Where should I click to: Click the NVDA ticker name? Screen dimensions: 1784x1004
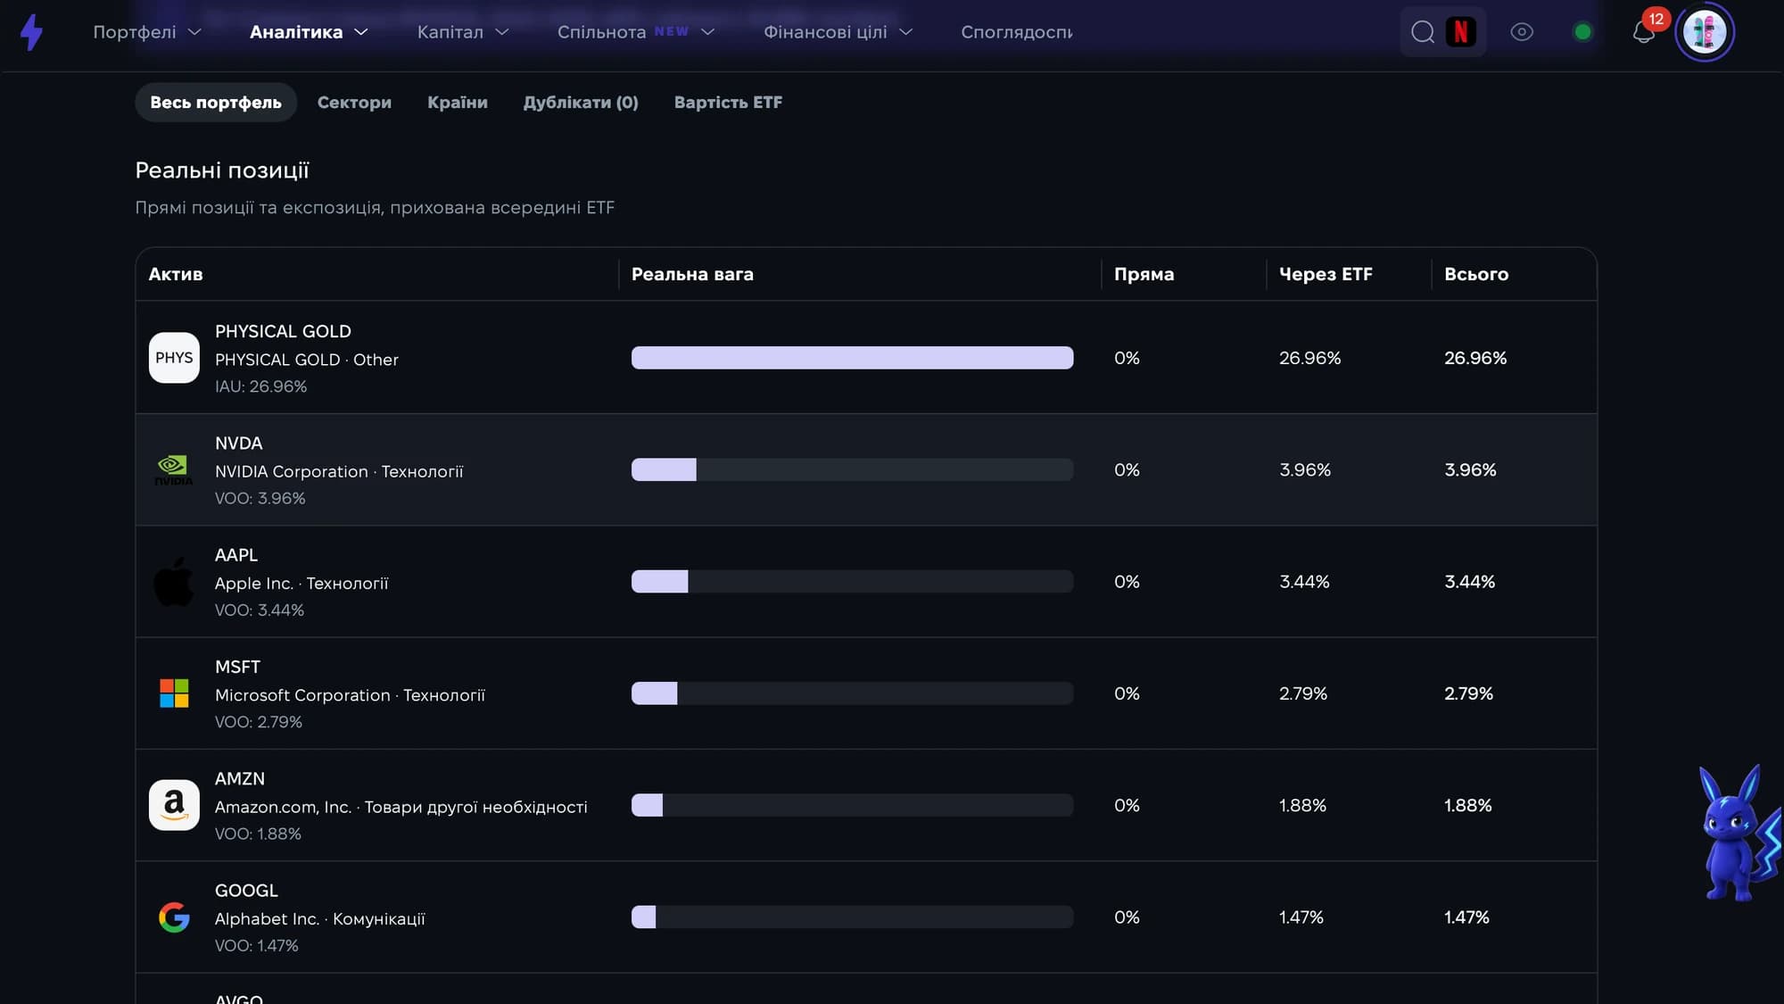click(238, 444)
